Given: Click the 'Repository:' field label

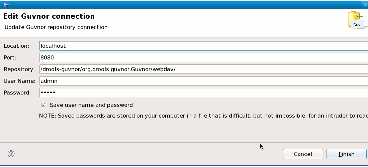Looking at the screenshot, I should [x=19, y=69].
